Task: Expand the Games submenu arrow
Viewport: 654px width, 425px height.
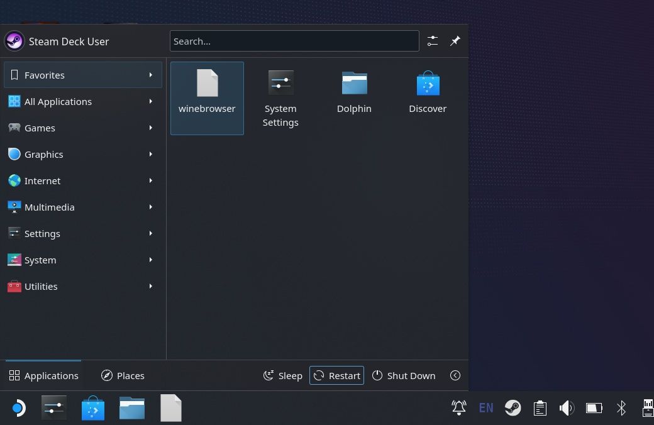Action: 150,128
